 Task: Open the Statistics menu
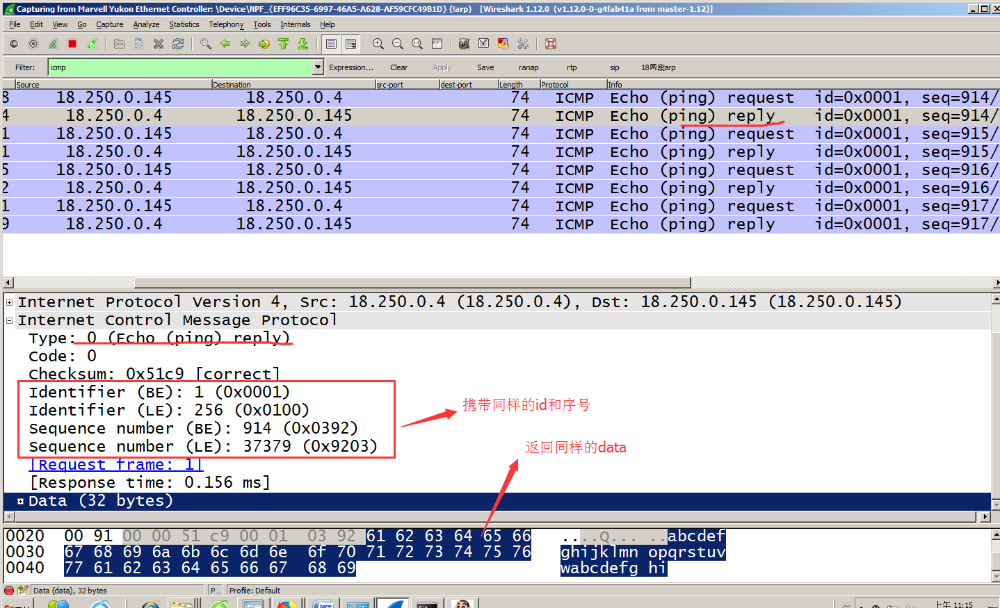tap(184, 24)
